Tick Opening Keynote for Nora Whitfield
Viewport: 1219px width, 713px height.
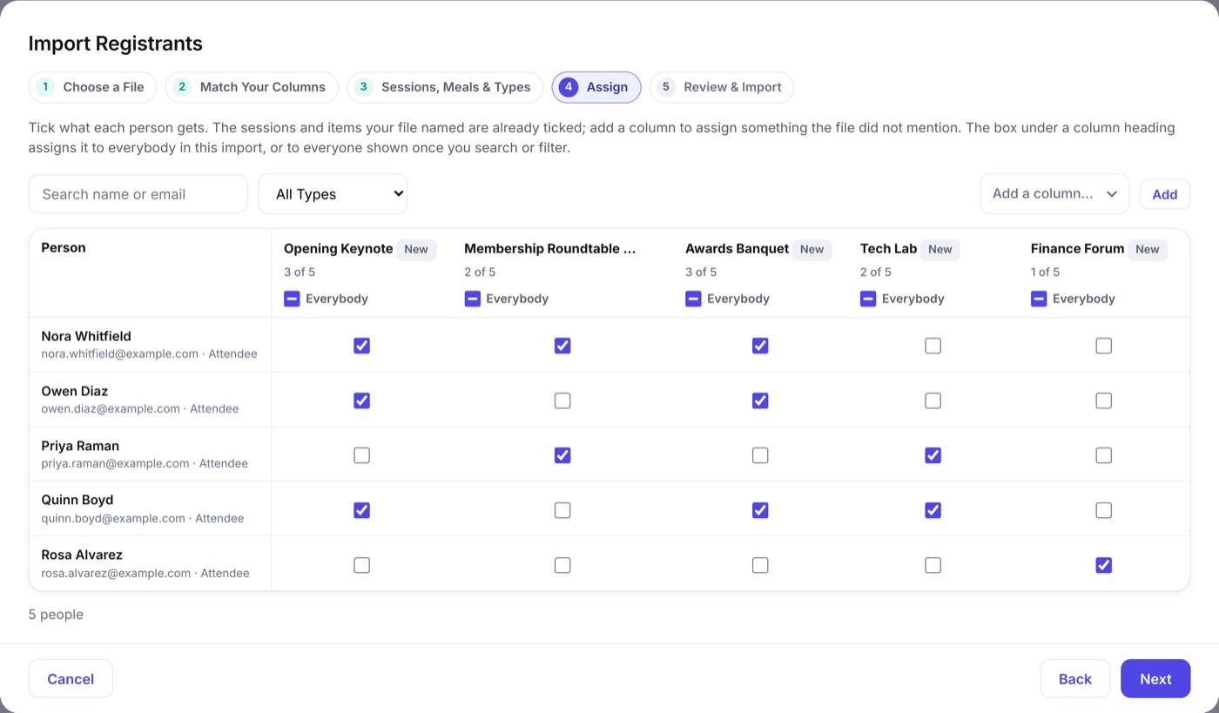point(361,346)
